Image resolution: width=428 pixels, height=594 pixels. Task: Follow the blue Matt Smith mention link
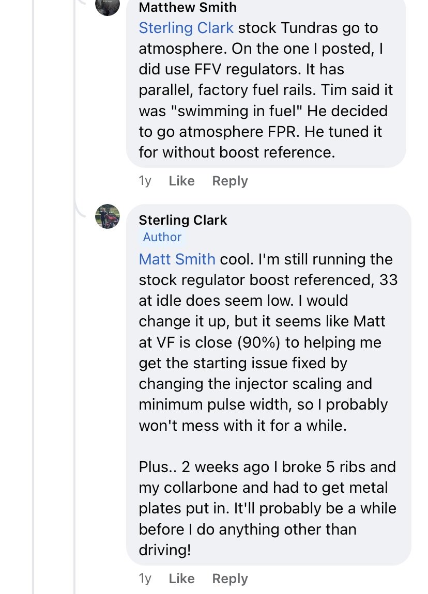coord(177,259)
